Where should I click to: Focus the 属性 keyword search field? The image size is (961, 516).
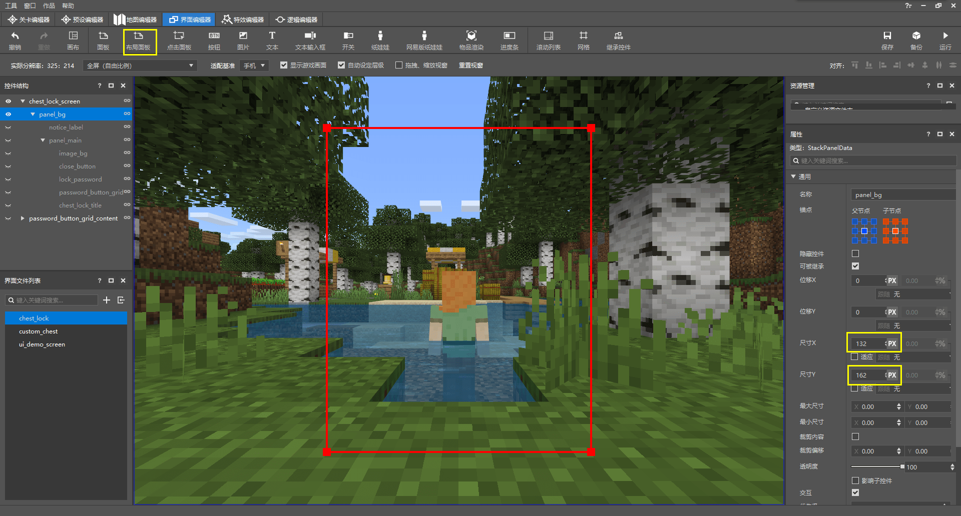pos(873,160)
